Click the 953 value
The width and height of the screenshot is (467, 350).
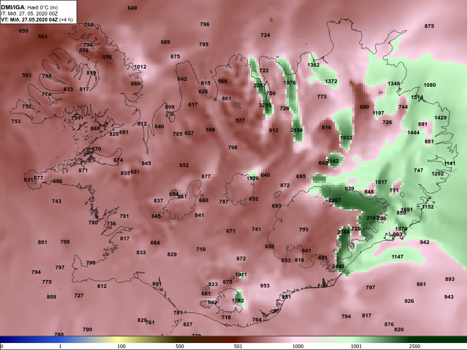point(265,286)
